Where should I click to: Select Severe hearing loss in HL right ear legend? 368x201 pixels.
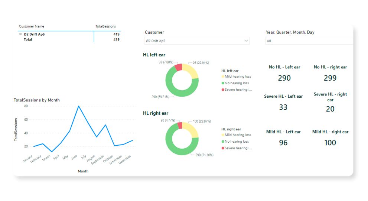point(238,148)
